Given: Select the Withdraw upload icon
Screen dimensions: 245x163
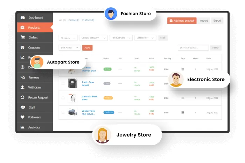Looking at the screenshot, I should click(x=23, y=87).
